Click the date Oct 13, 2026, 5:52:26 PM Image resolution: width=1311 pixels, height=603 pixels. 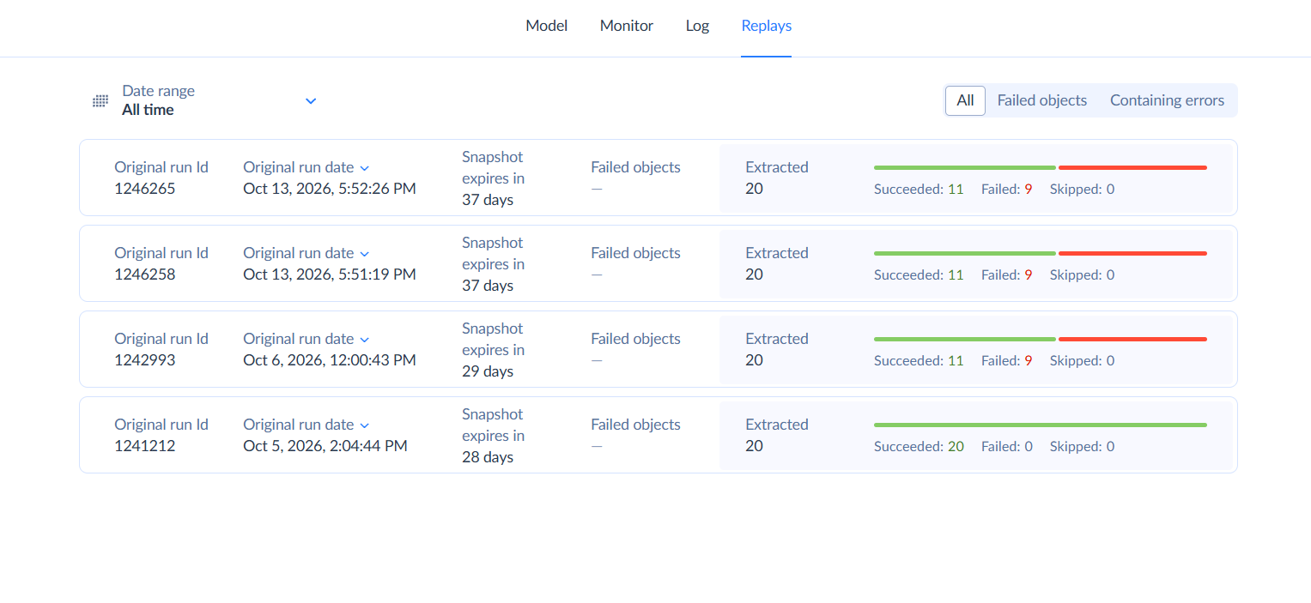[x=330, y=189]
